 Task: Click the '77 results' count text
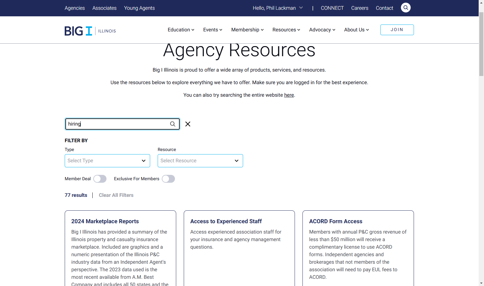[x=76, y=195]
